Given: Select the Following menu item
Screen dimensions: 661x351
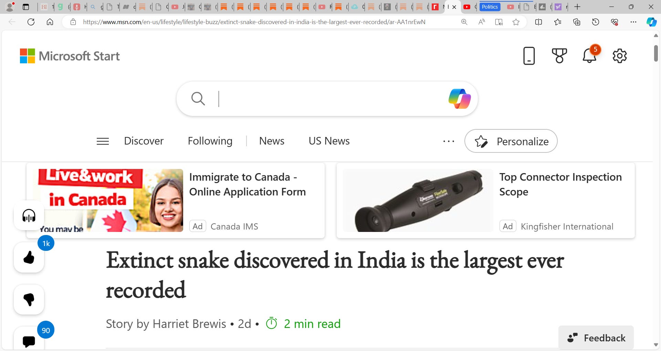Looking at the screenshot, I should 210,141.
